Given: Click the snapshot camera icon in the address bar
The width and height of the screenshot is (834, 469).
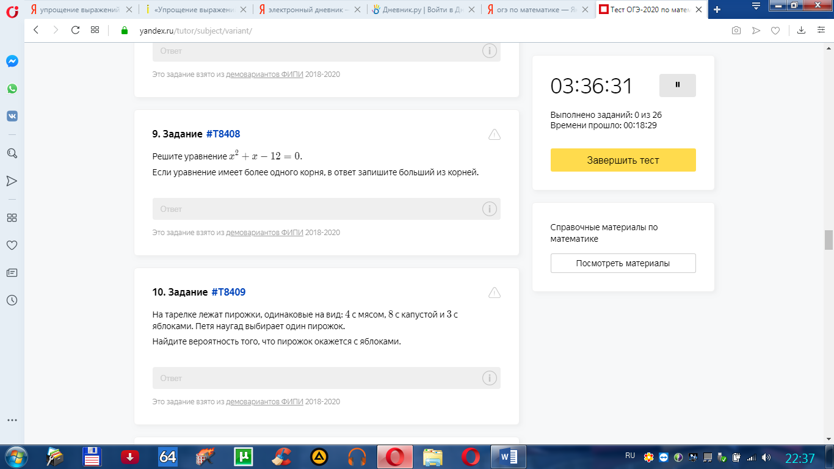Looking at the screenshot, I should (x=736, y=31).
